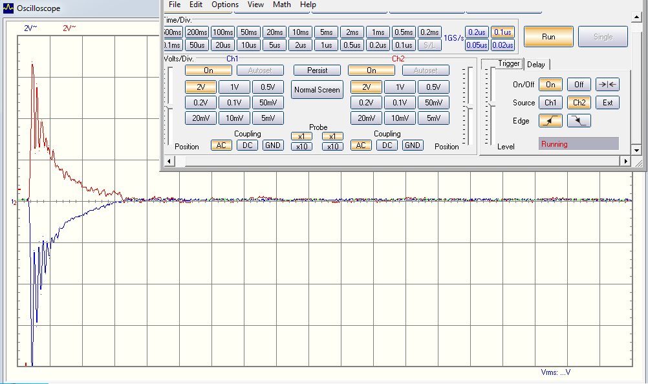
Task: Set Ch2 volts/div to 20mV
Action: point(366,118)
